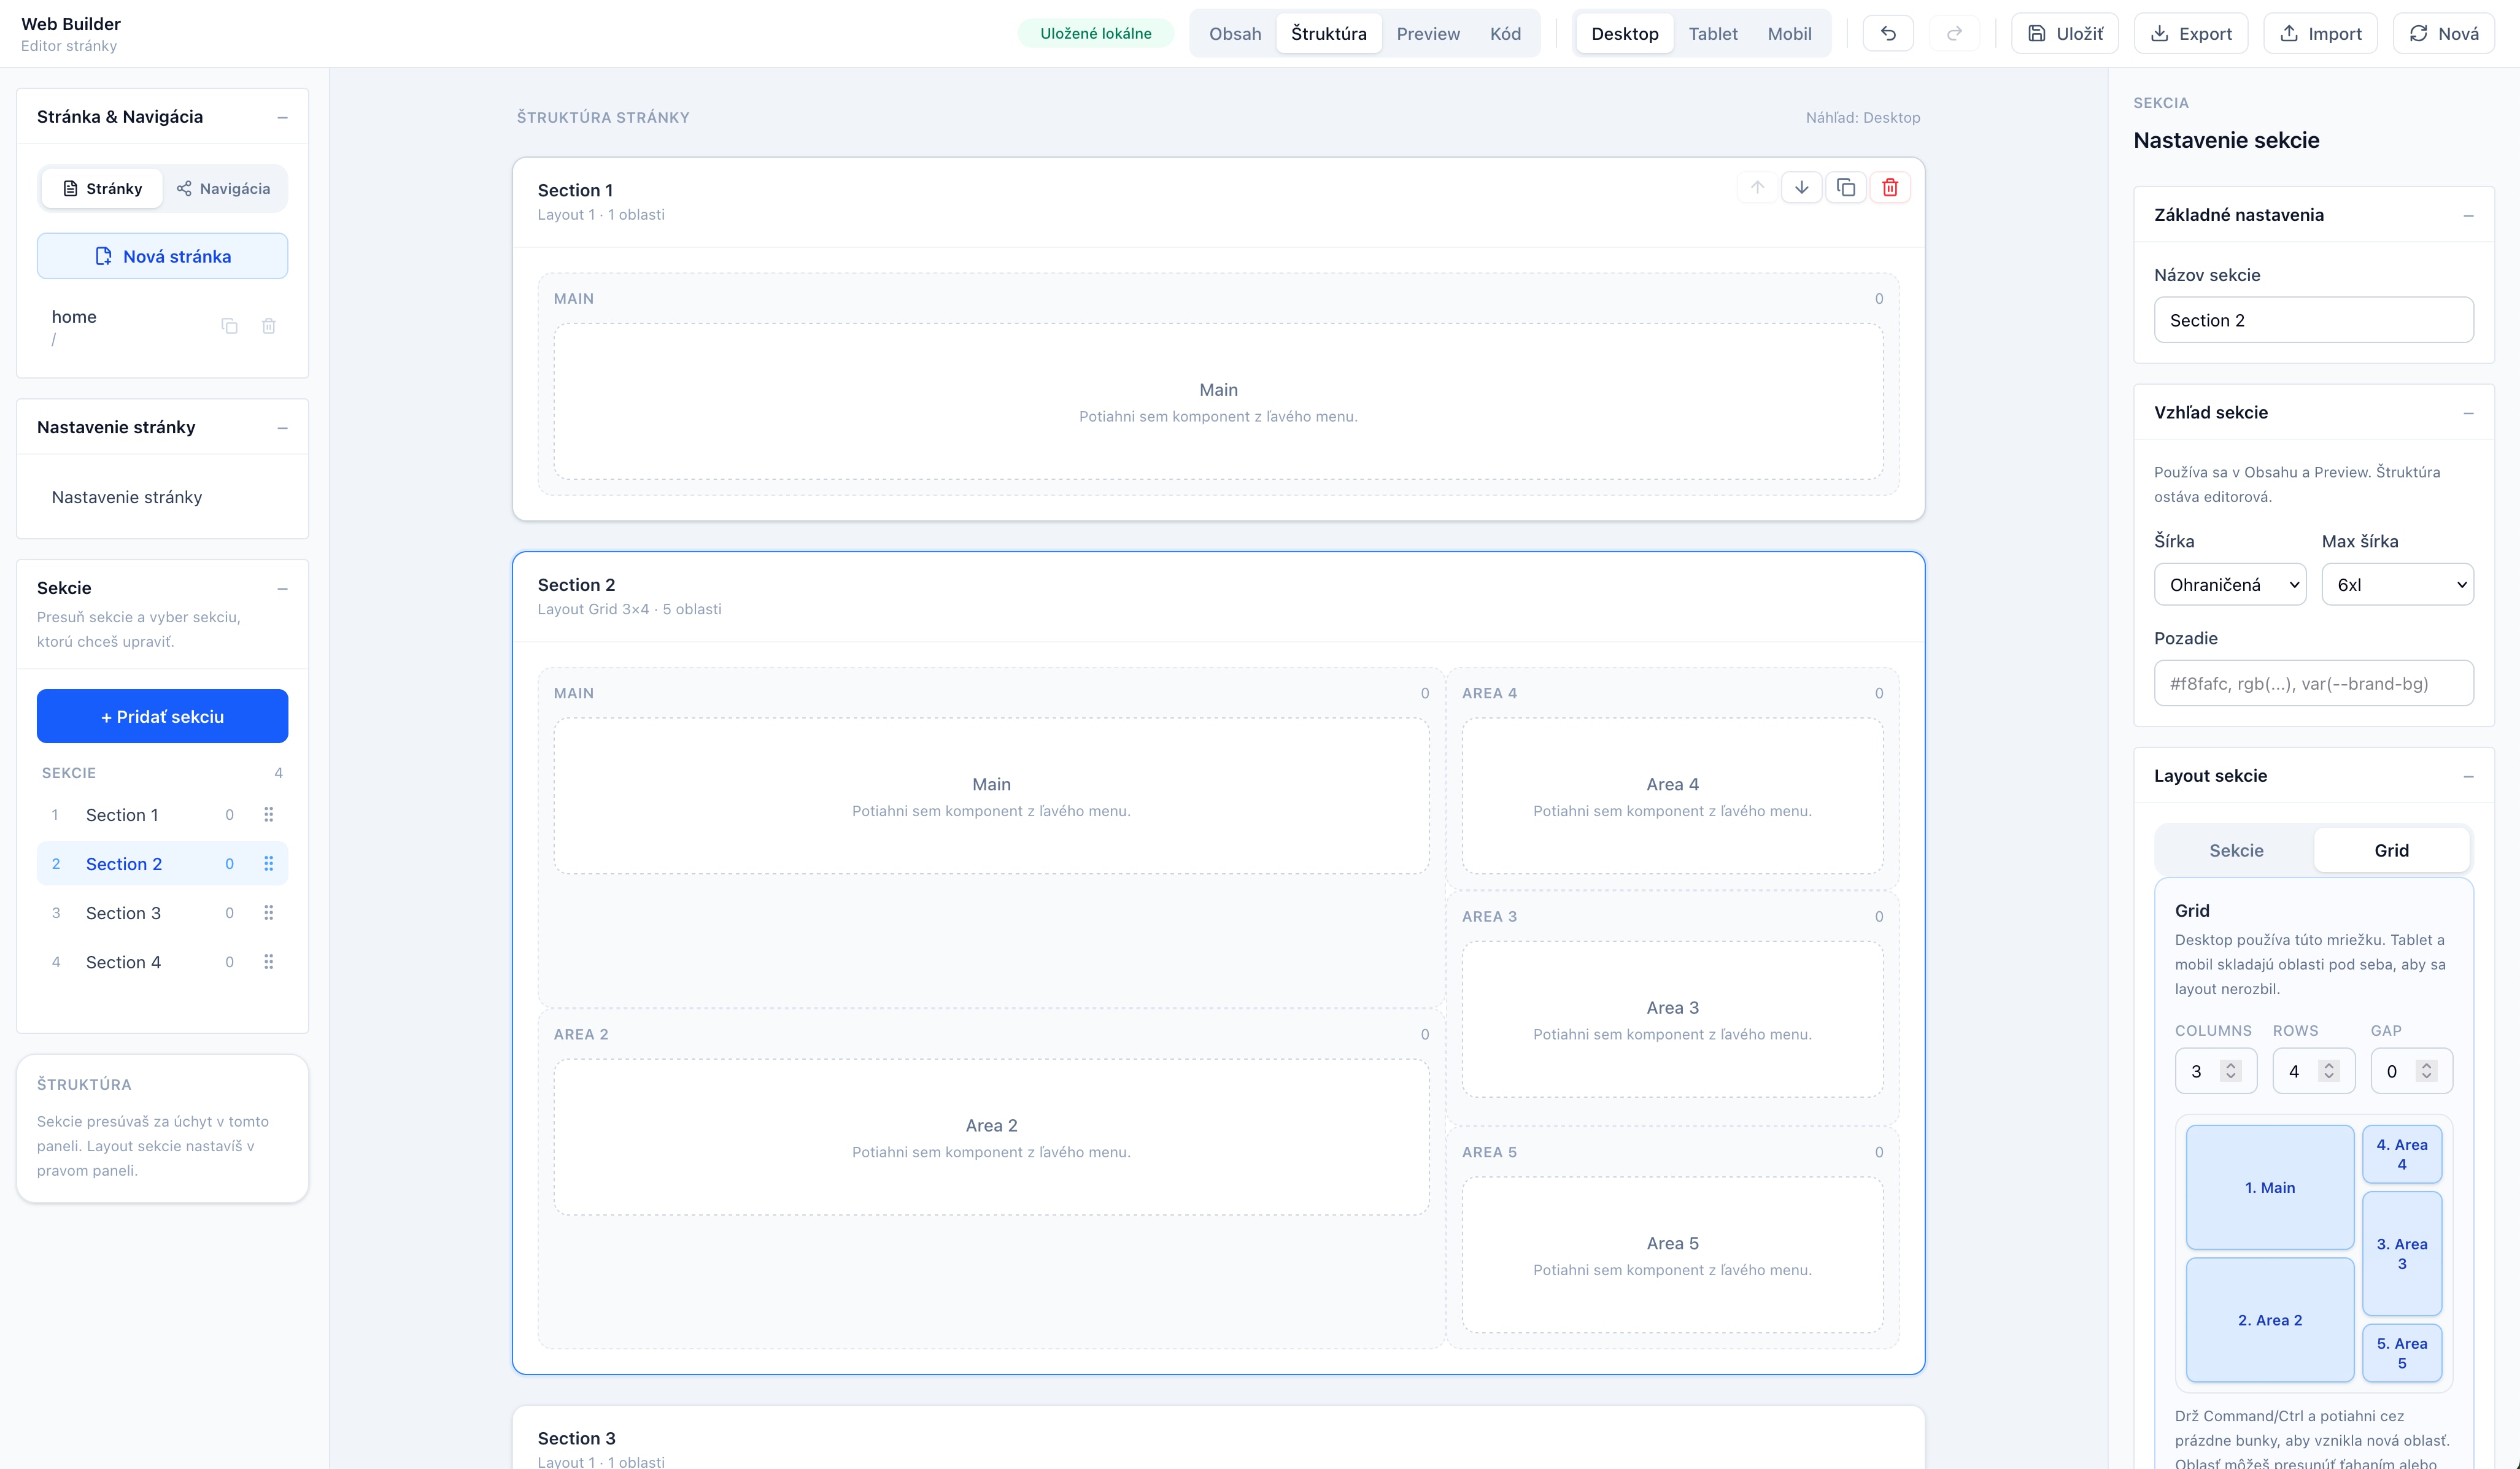
Task: Duplicate the home page icon
Action: click(229, 326)
